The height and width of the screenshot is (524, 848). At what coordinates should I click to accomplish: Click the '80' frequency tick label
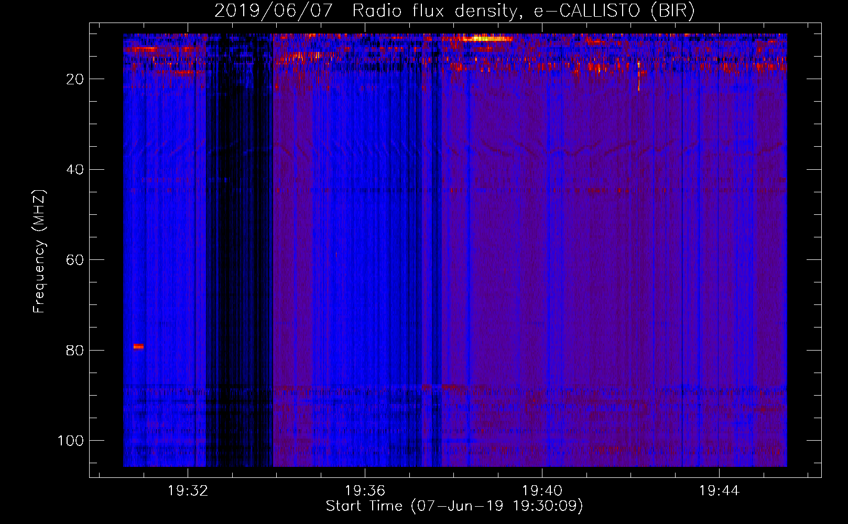(75, 350)
